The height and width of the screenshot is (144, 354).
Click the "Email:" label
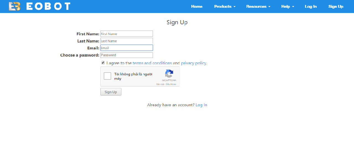click(93, 48)
